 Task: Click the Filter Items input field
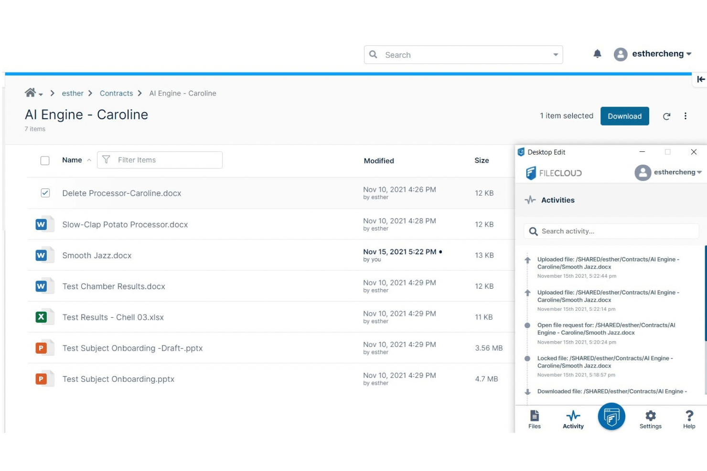160,160
